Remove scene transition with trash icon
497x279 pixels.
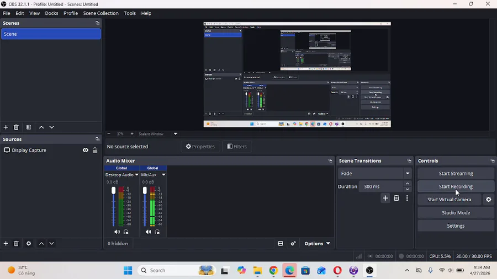click(396, 198)
